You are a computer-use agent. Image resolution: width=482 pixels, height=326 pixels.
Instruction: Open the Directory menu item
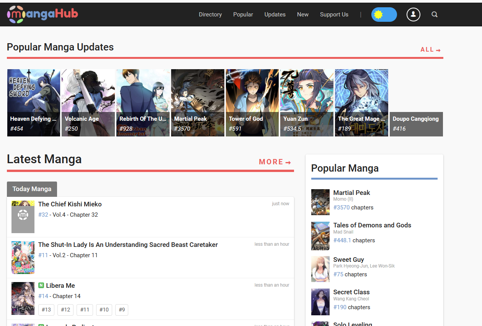[x=210, y=15]
